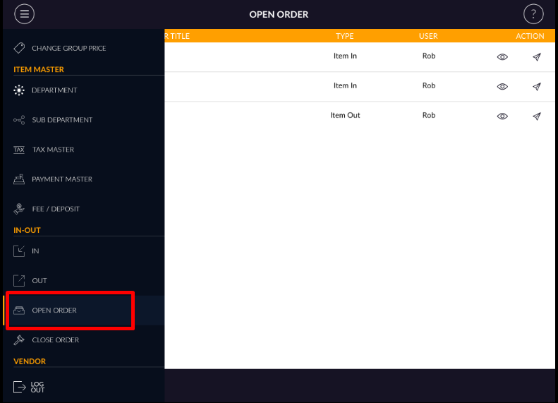View second Item In order via eye icon
558x403 pixels.
coord(502,87)
